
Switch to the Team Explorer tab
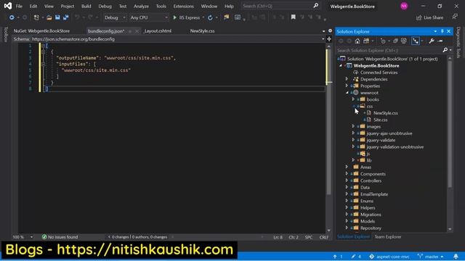click(387, 237)
